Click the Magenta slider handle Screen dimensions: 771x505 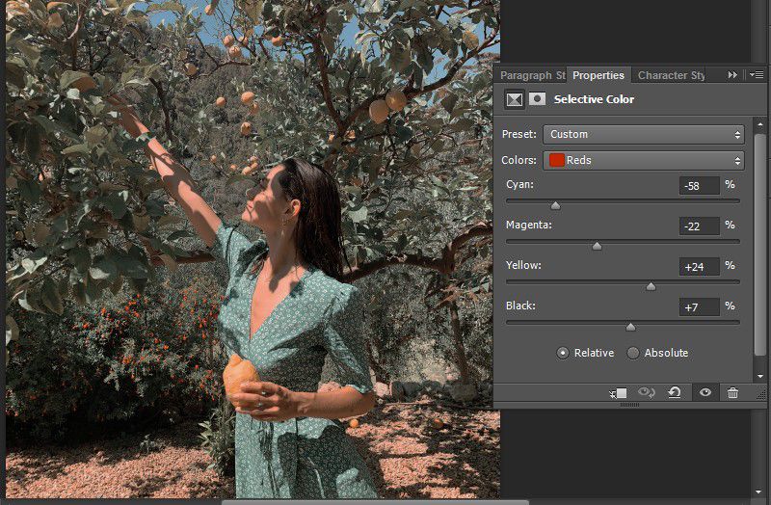click(597, 246)
